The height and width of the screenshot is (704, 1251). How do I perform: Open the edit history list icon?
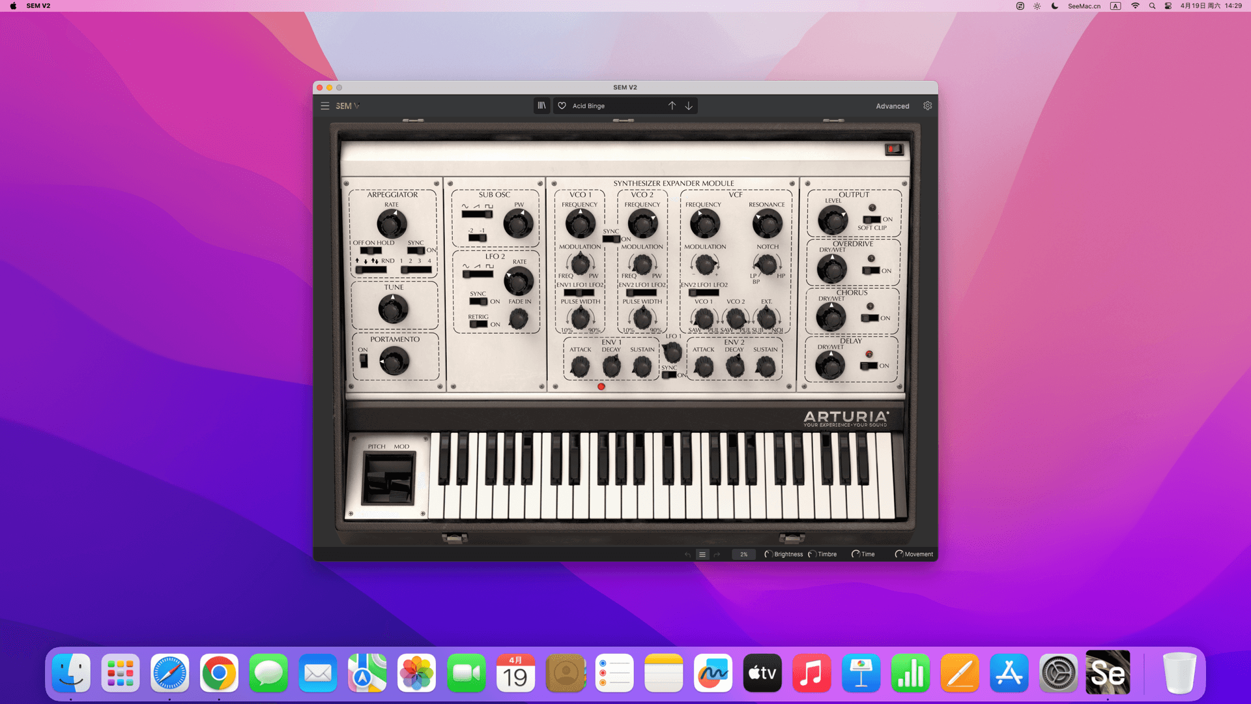[702, 555]
